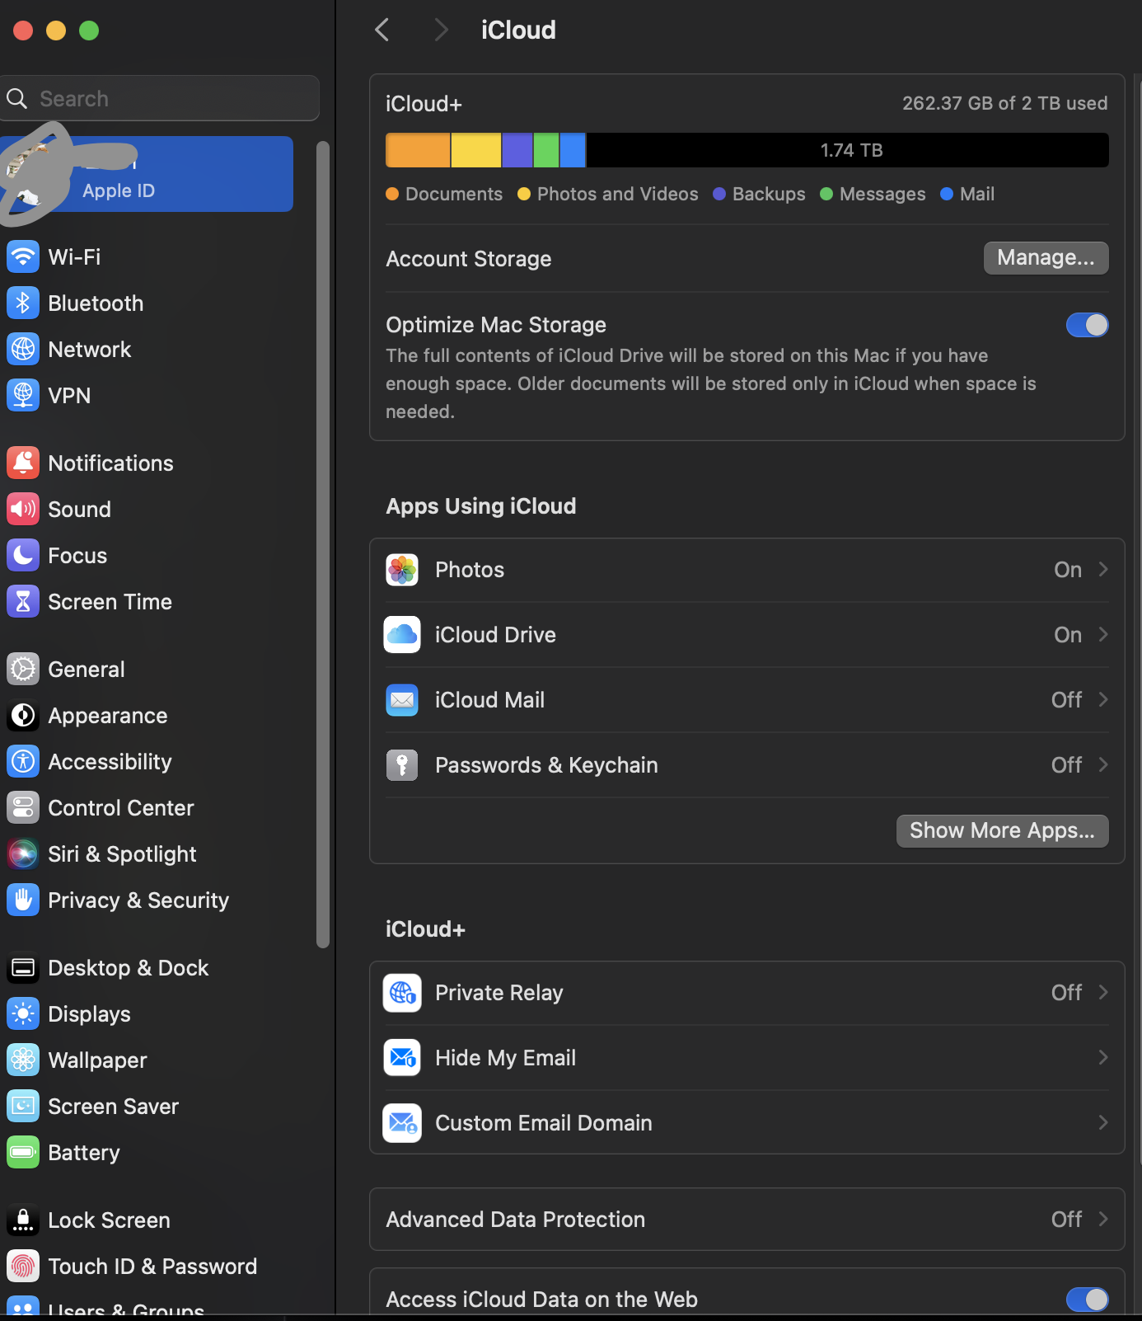1142x1321 pixels.
Task: Click the Wi-Fi icon in sidebar
Action: tap(23, 256)
